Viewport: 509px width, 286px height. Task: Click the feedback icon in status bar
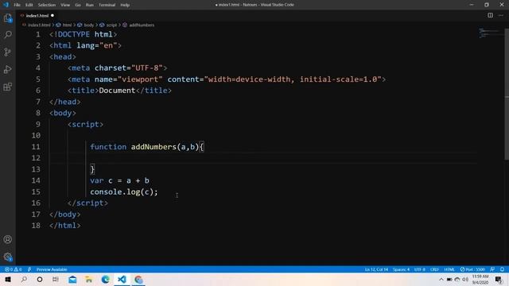[492, 269]
